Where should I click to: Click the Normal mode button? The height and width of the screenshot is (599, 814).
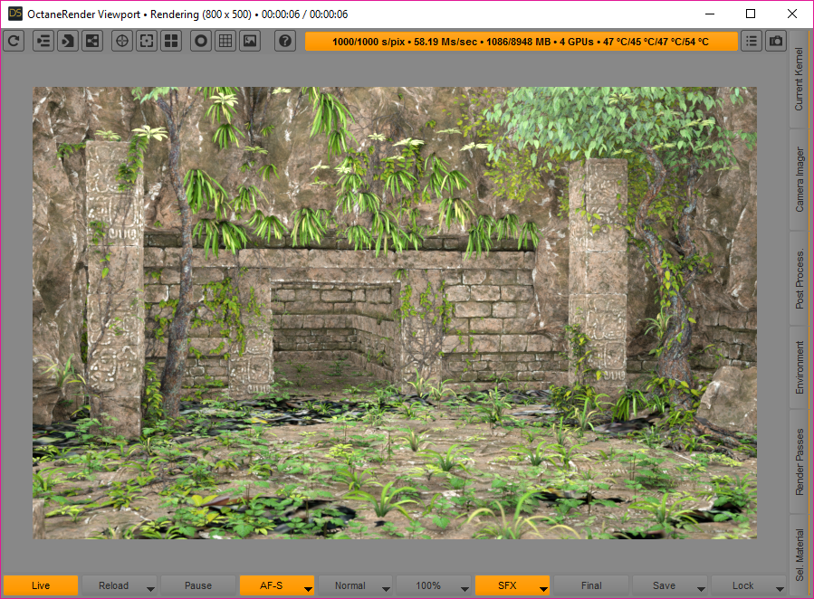pyautogui.click(x=350, y=585)
